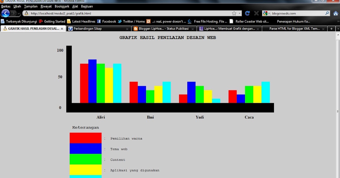Image resolution: width=340 pixels, height=178 pixels.
Task: Open the Bantuan menu
Action: 87,6
